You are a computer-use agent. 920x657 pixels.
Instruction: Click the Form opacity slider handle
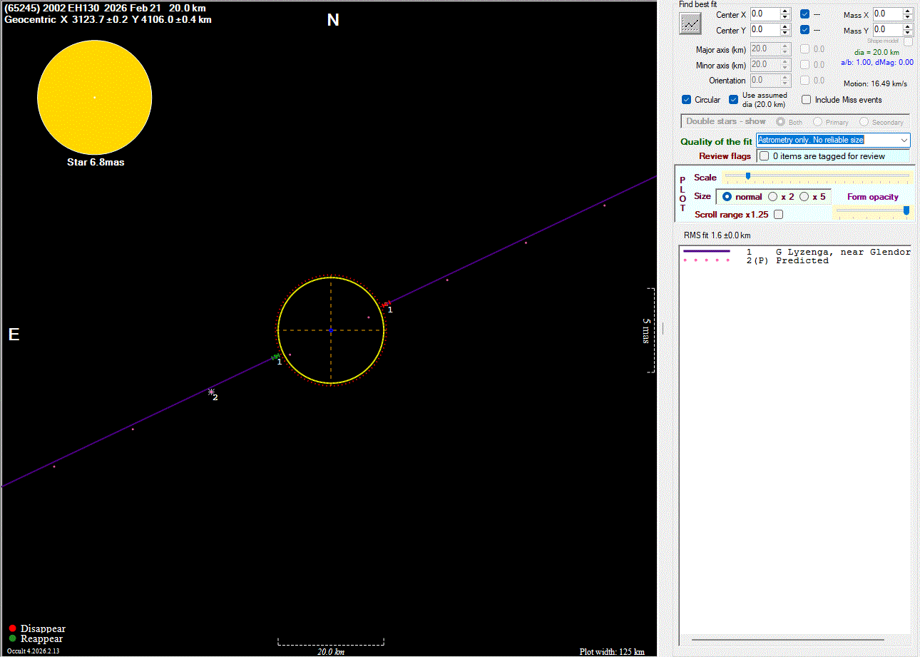point(906,210)
